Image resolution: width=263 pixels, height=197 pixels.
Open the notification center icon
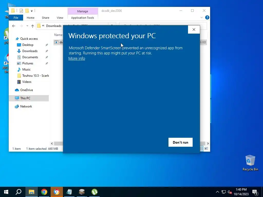point(255,192)
